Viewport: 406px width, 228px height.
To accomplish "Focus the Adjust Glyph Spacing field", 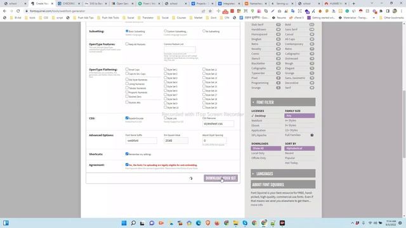I will tap(214, 141).
